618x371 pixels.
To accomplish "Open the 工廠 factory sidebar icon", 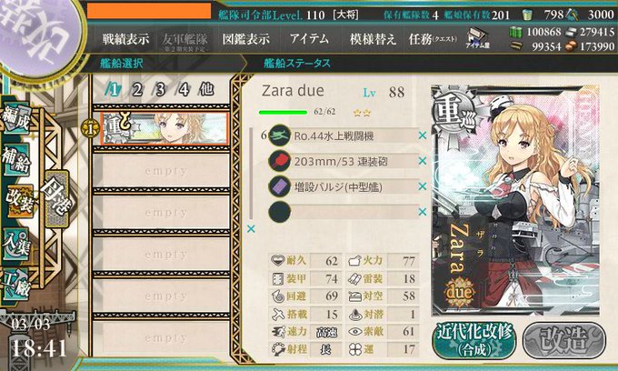I will [x=16, y=285].
